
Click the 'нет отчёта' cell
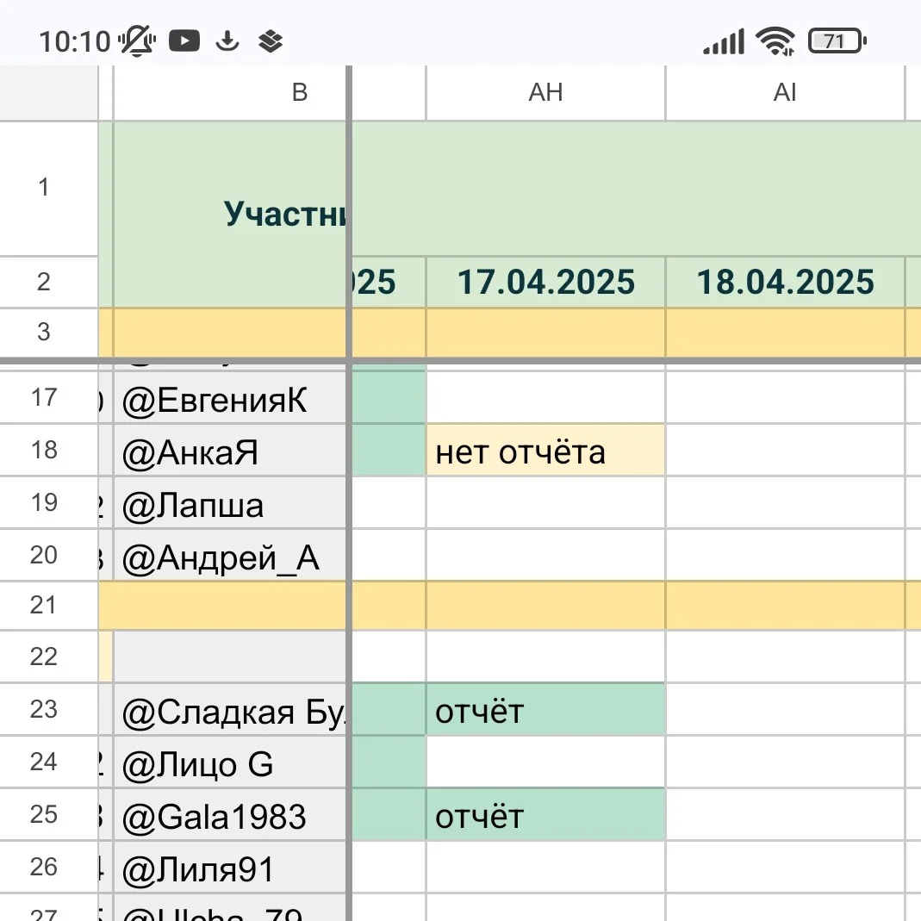pos(545,451)
